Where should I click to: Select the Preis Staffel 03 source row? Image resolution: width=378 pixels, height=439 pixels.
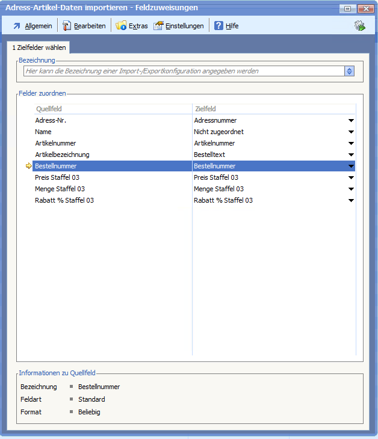(57, 177)
